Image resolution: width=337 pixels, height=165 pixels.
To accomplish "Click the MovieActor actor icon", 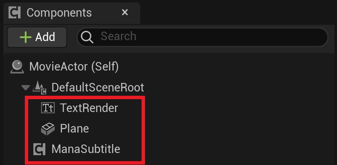I will 17,67.
